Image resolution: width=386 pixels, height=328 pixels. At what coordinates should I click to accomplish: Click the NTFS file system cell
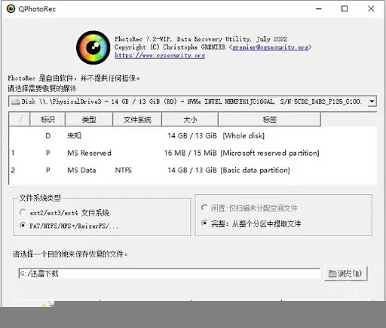pyautogui.click(x=124, y=170)
